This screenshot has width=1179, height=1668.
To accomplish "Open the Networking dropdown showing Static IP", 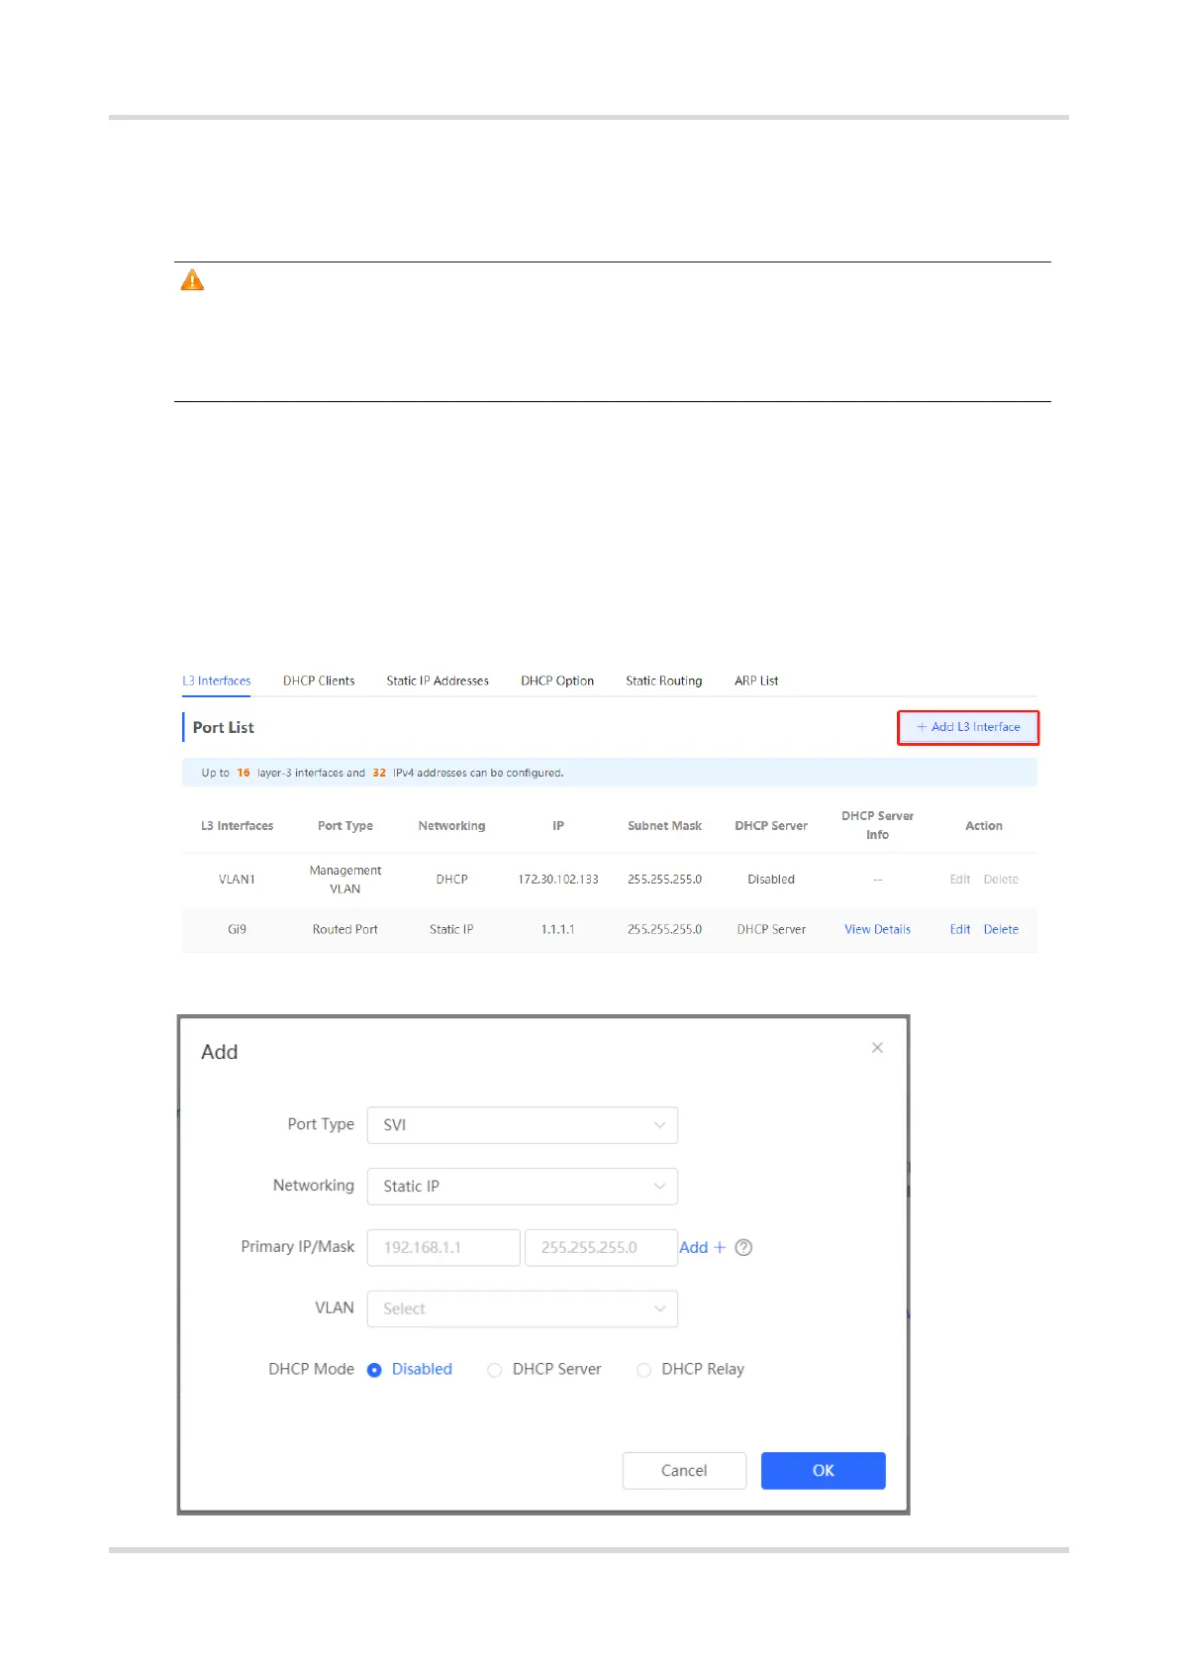I will point(523,1187).
